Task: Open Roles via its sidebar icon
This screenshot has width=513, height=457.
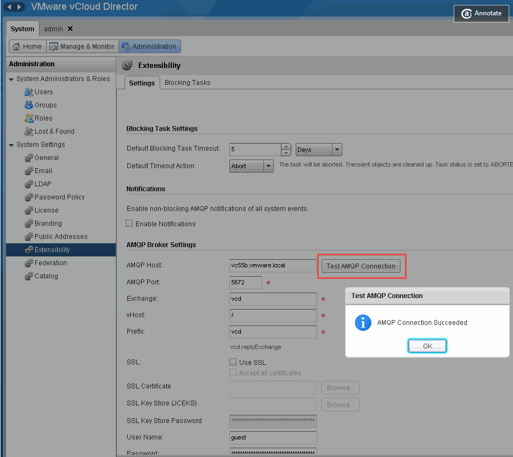Action: coord(29,118)
